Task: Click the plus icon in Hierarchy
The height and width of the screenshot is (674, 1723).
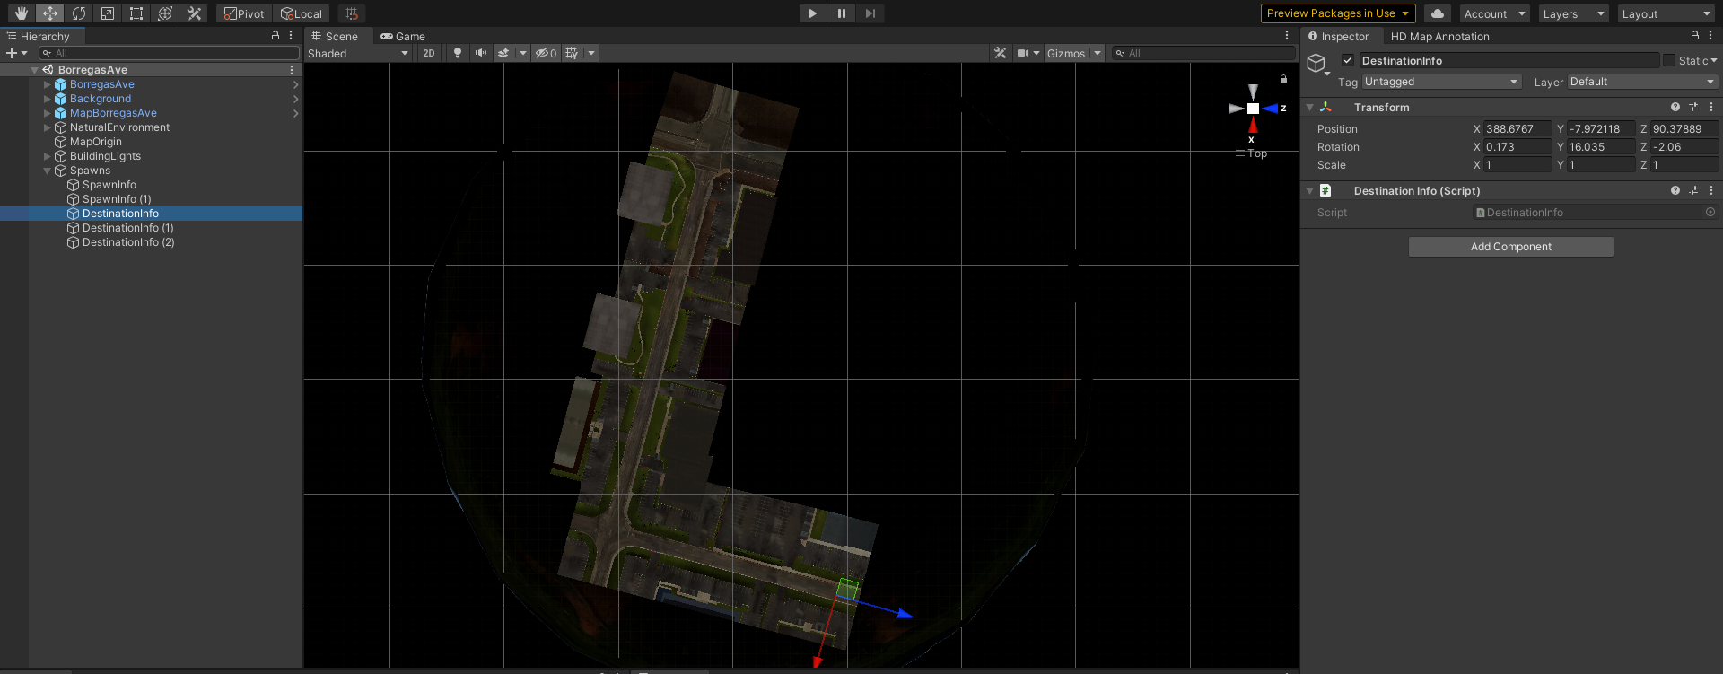Action: [x=12, y=53]
